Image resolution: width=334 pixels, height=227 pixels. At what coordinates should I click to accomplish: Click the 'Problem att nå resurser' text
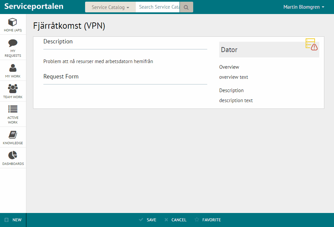click(x=98, y=61)
